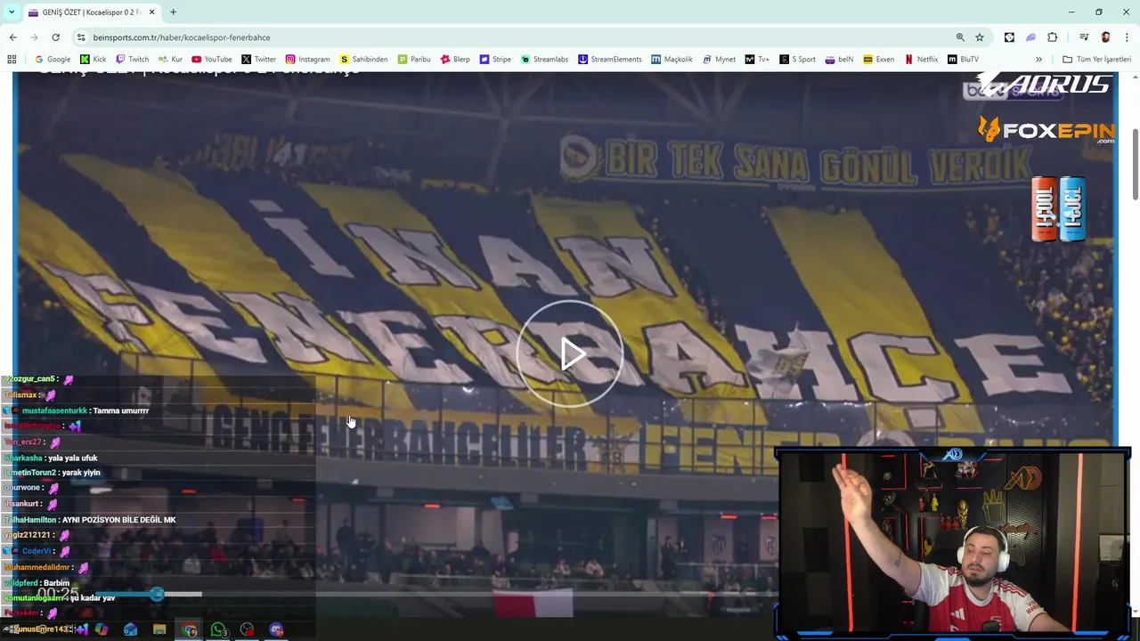This screenshot has width=1140, height=641.
Task: Open the Mynet bookmark
Action: point(719,60)
